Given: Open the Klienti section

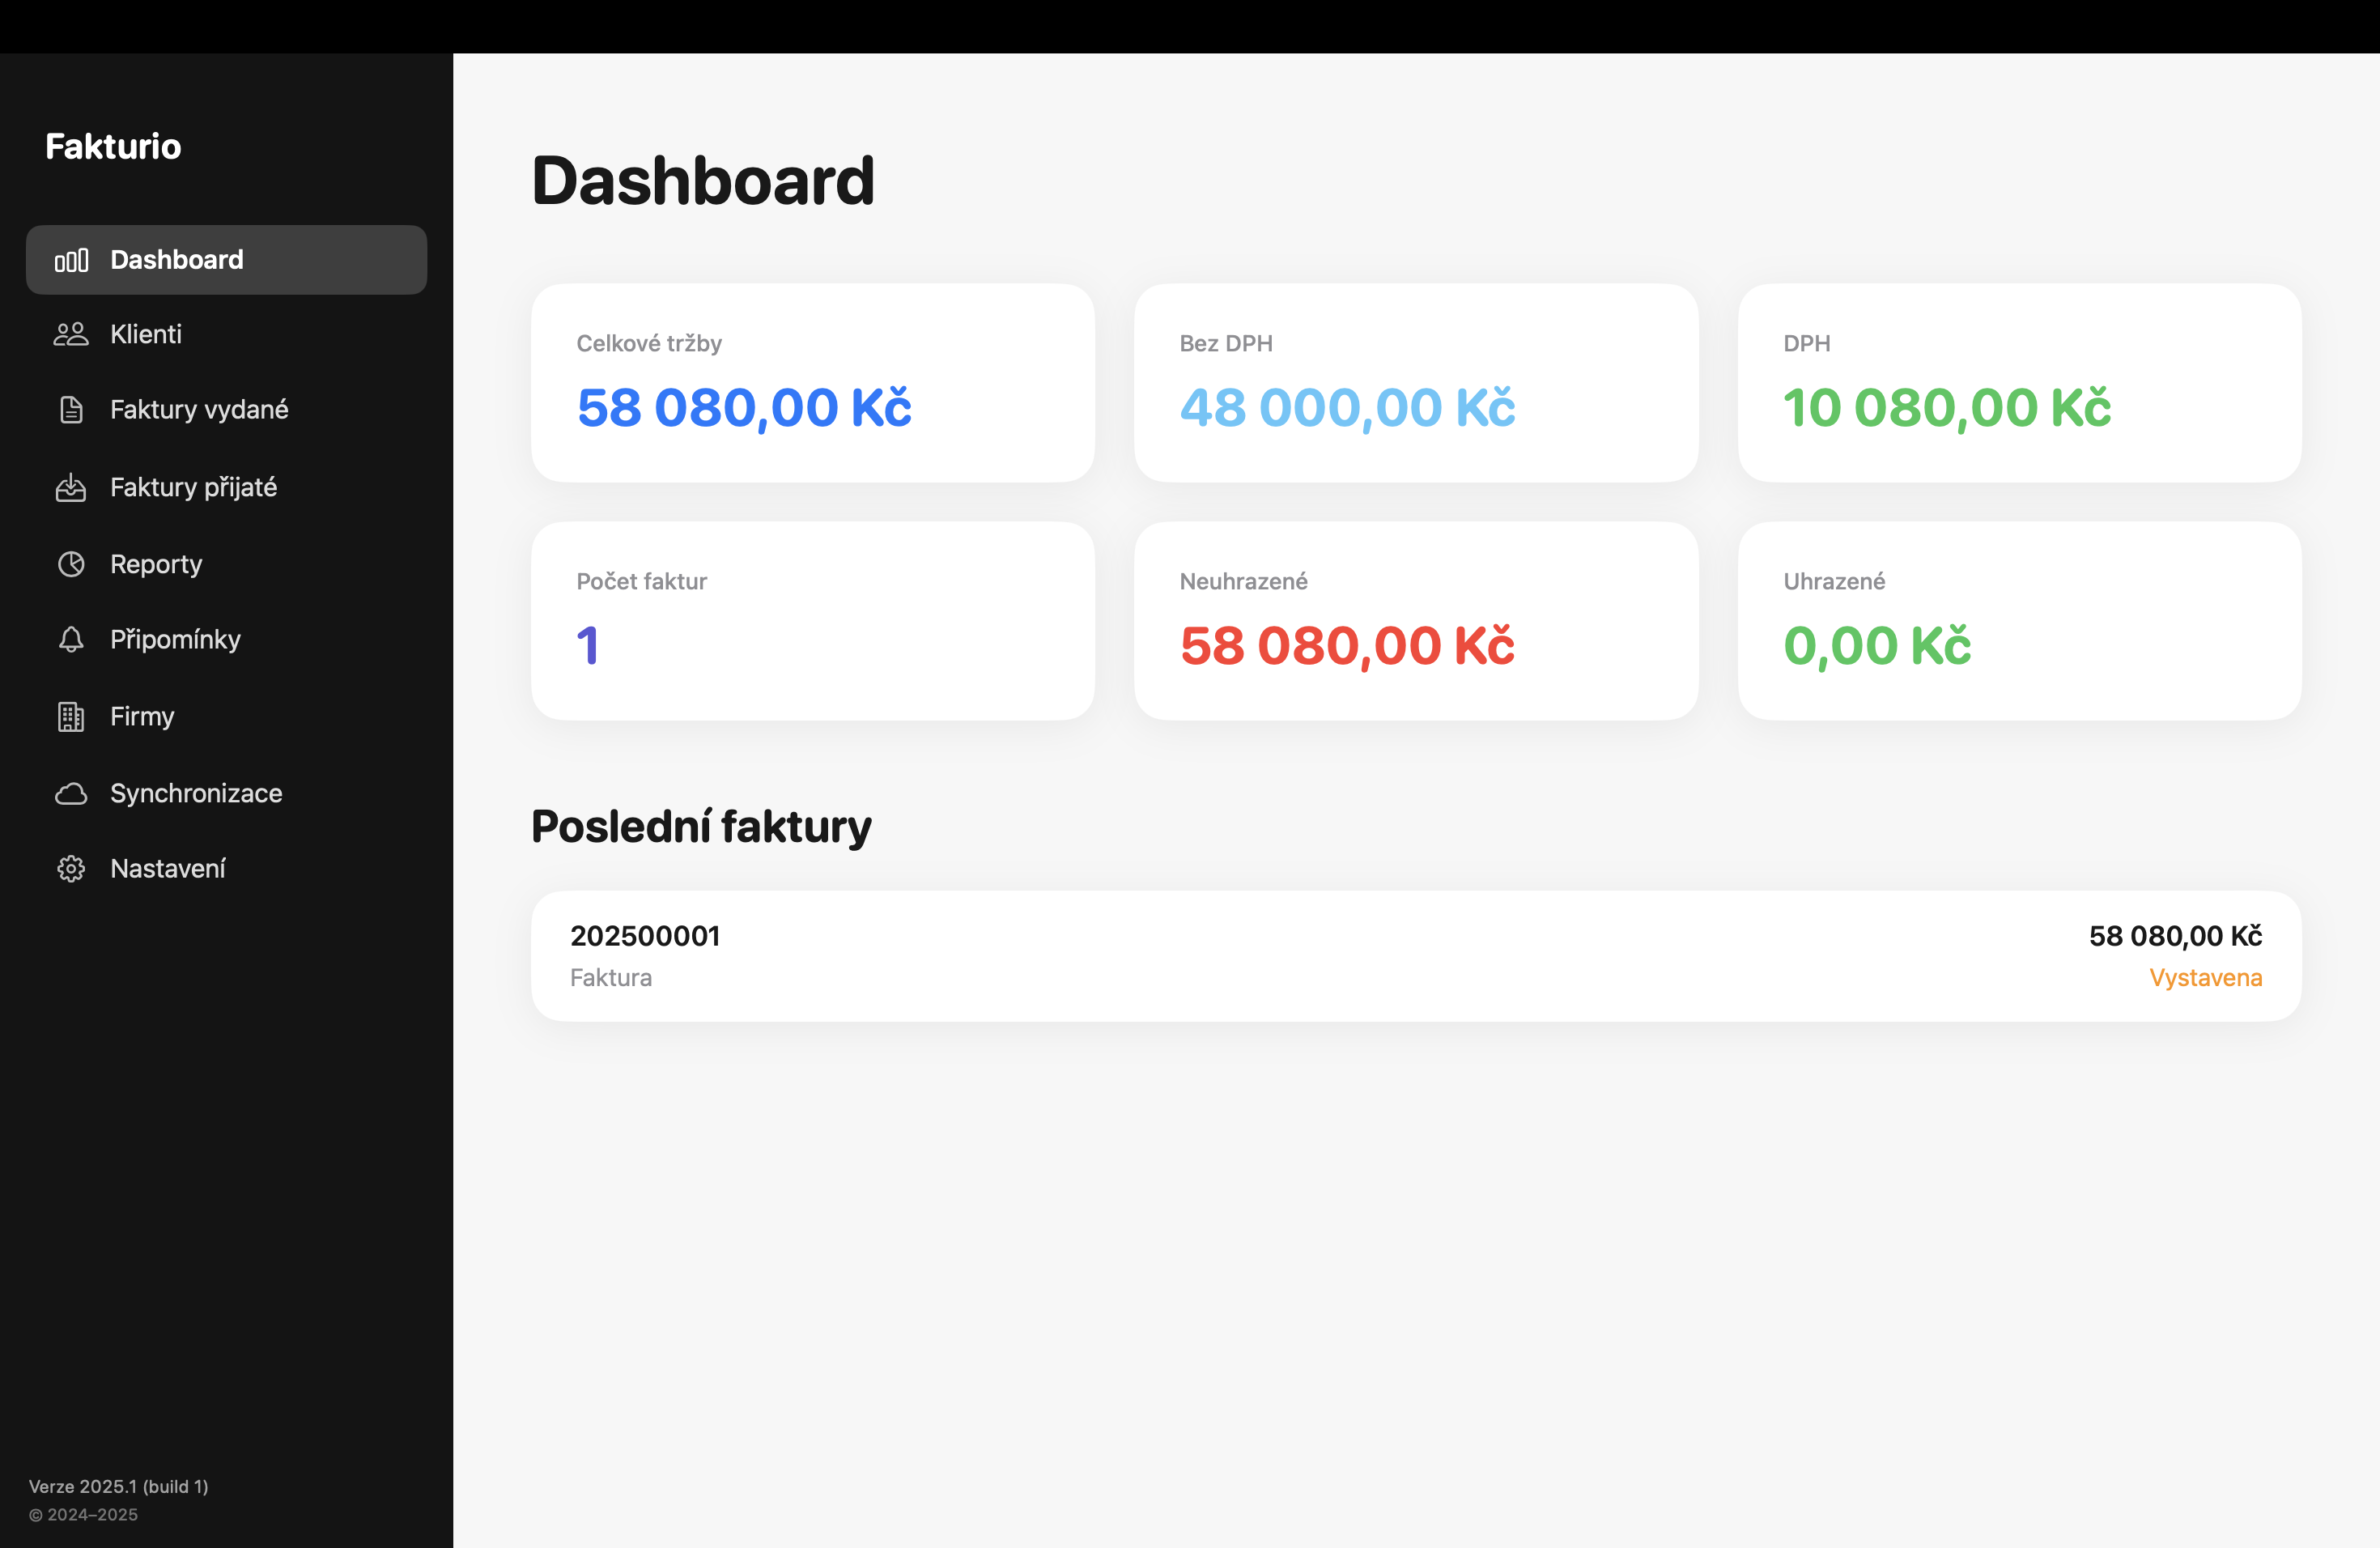Looking at the screenshot, I should coord(146,334).
